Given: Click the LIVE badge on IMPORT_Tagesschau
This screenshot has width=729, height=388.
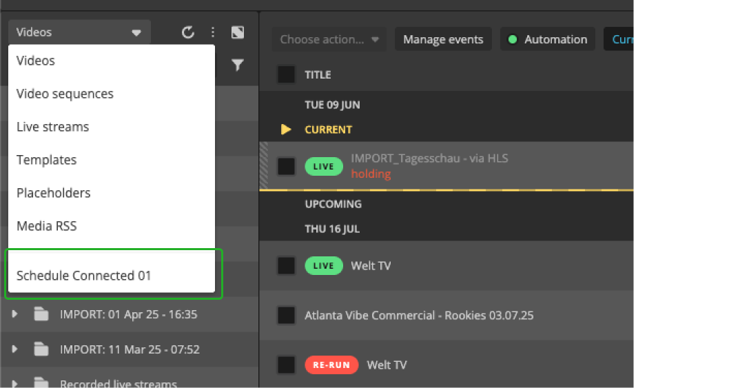Looking at the screenshot, I should click(324, 167).
